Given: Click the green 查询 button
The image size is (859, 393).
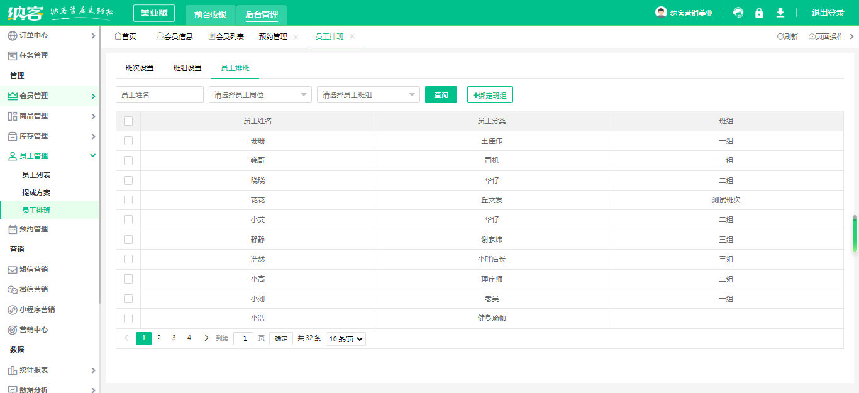Looking at the screenshot, I should coord(441,95).
